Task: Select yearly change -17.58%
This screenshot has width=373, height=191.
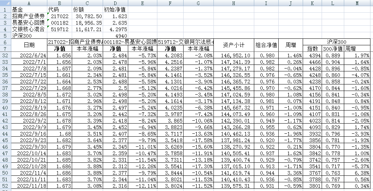Action: 199,140
